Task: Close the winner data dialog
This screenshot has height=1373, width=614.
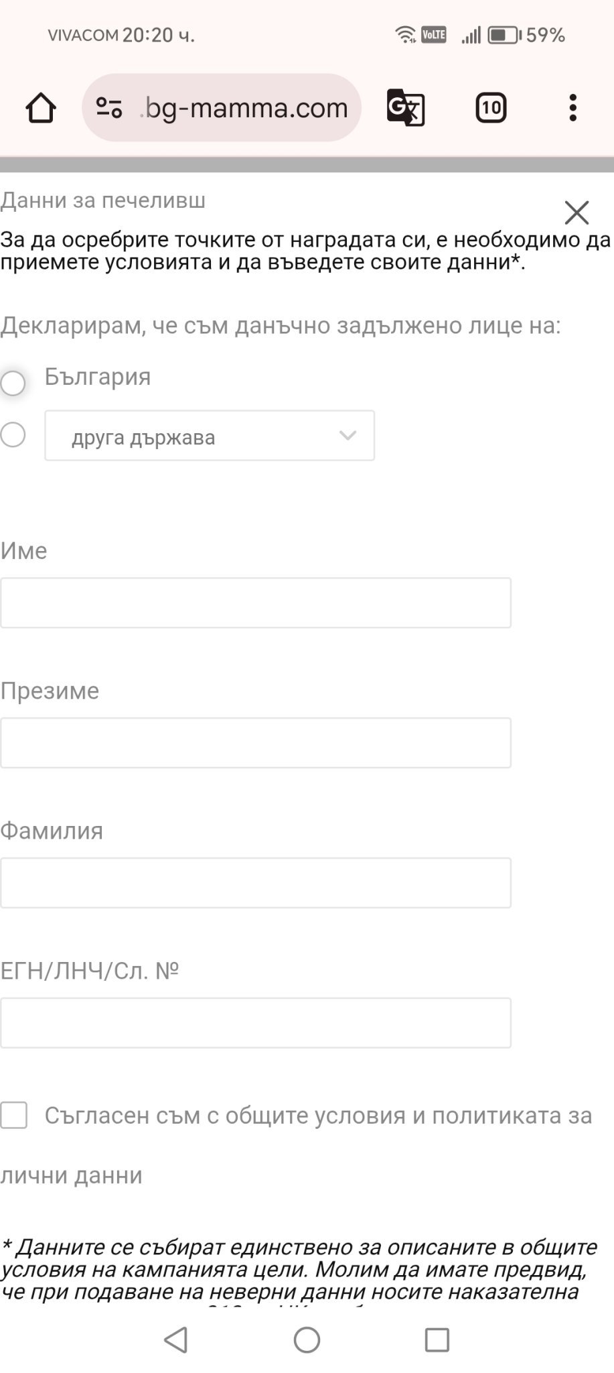Action: tap(577, 213)
